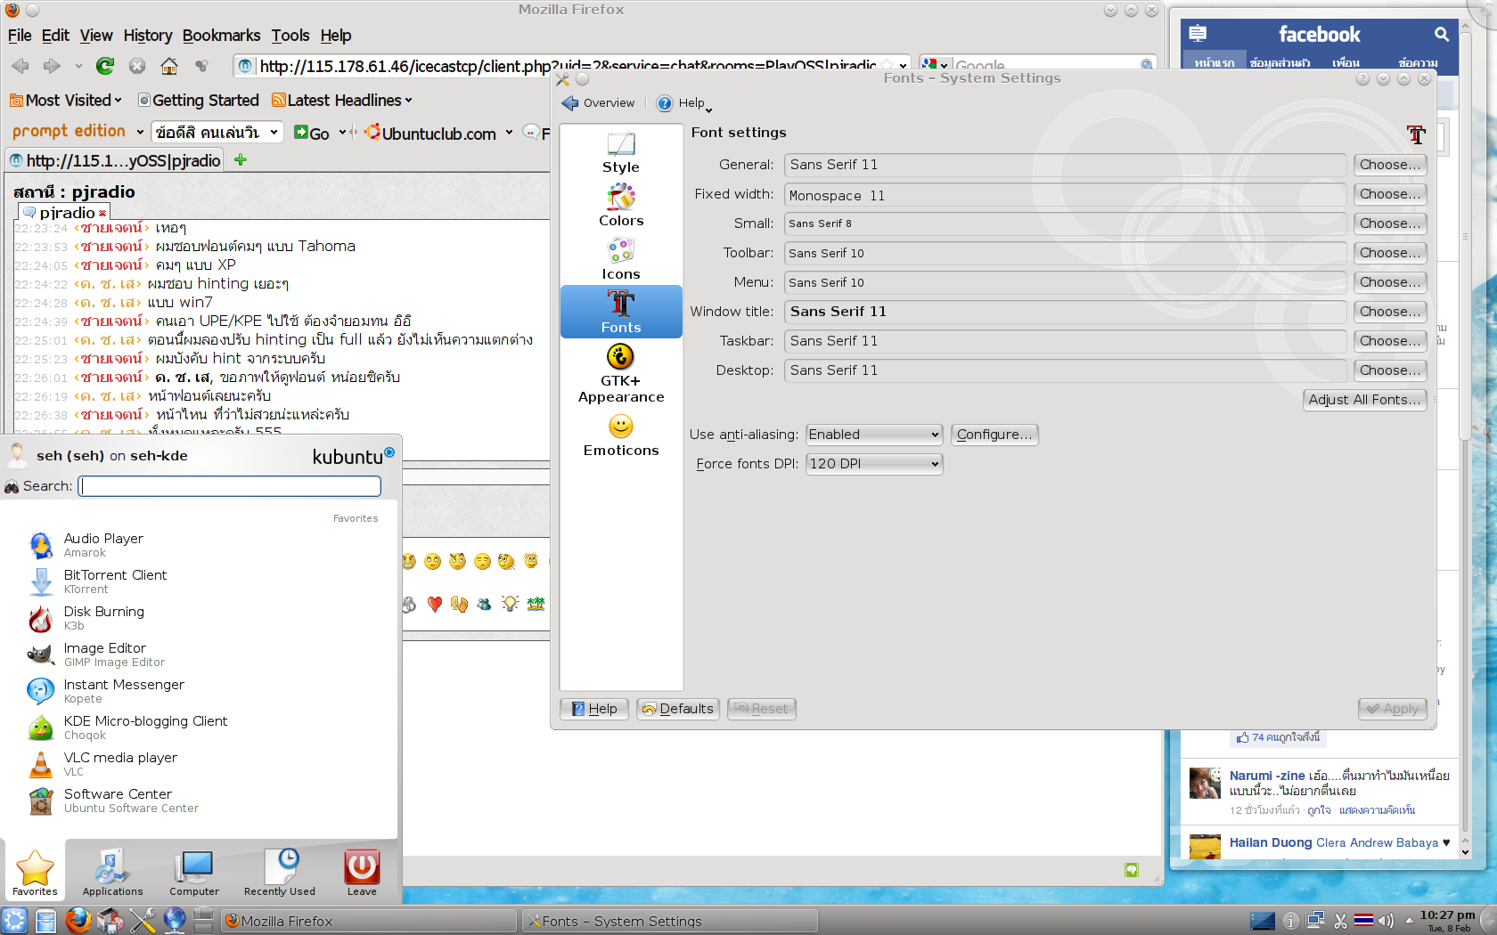The width and height of the screenshot is (1497, 935).
Task: Launch GIMP Image Editor
Action: click(200, 654)
